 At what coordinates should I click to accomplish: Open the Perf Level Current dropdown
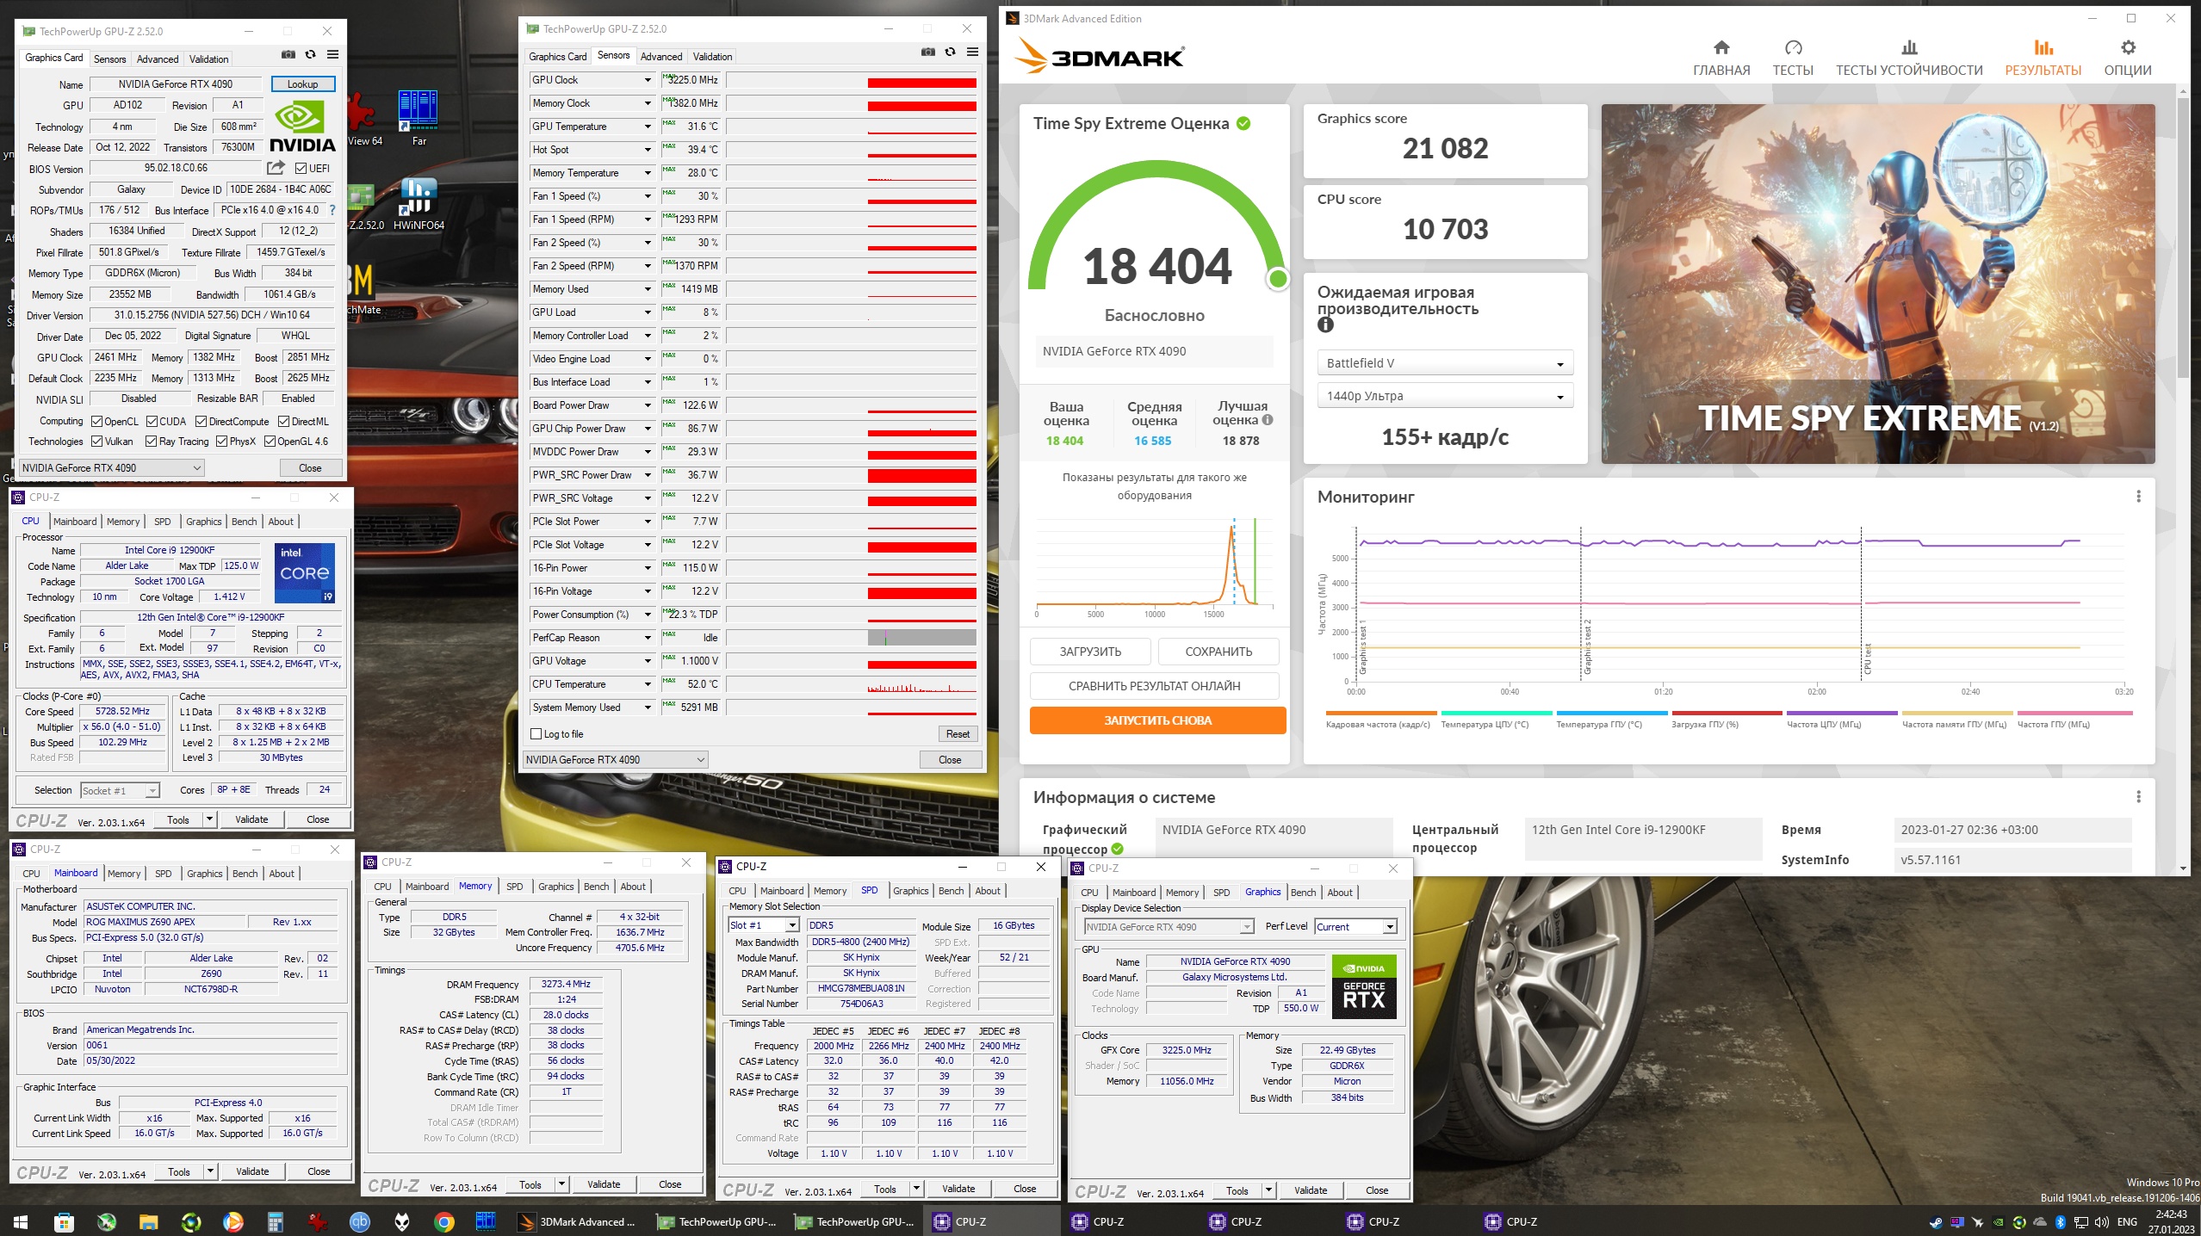(1355, 927)
